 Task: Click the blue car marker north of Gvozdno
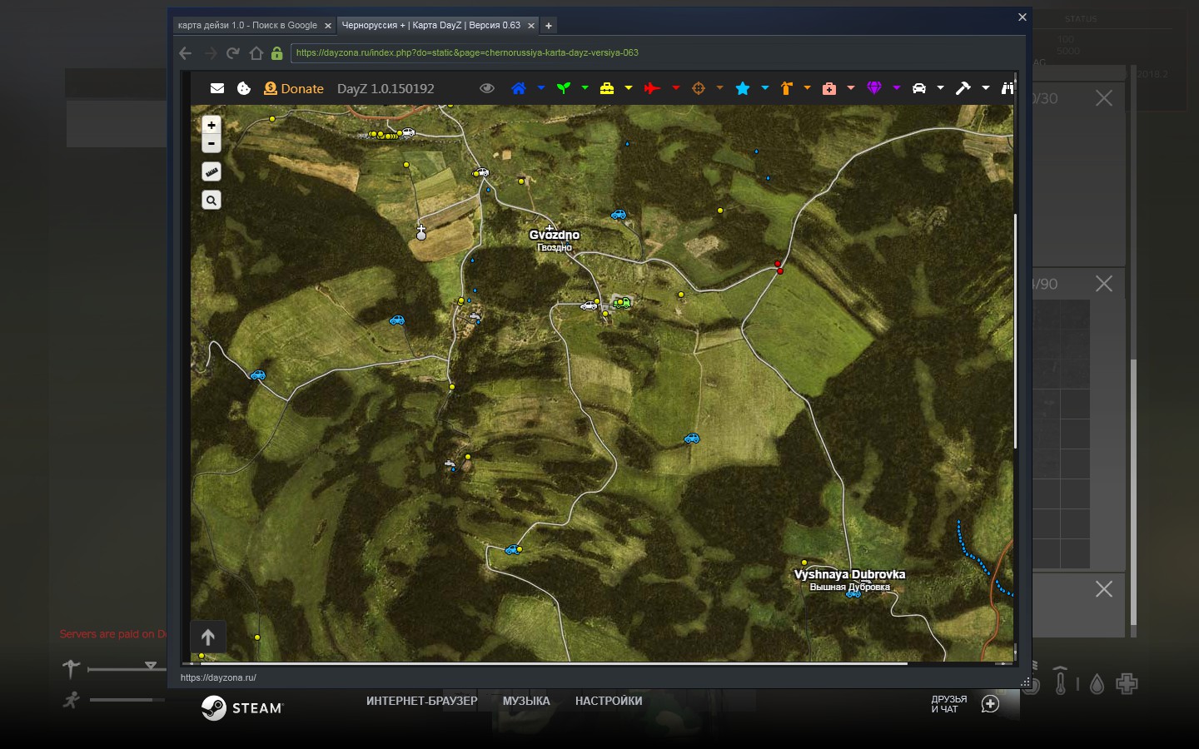(618, 215)
